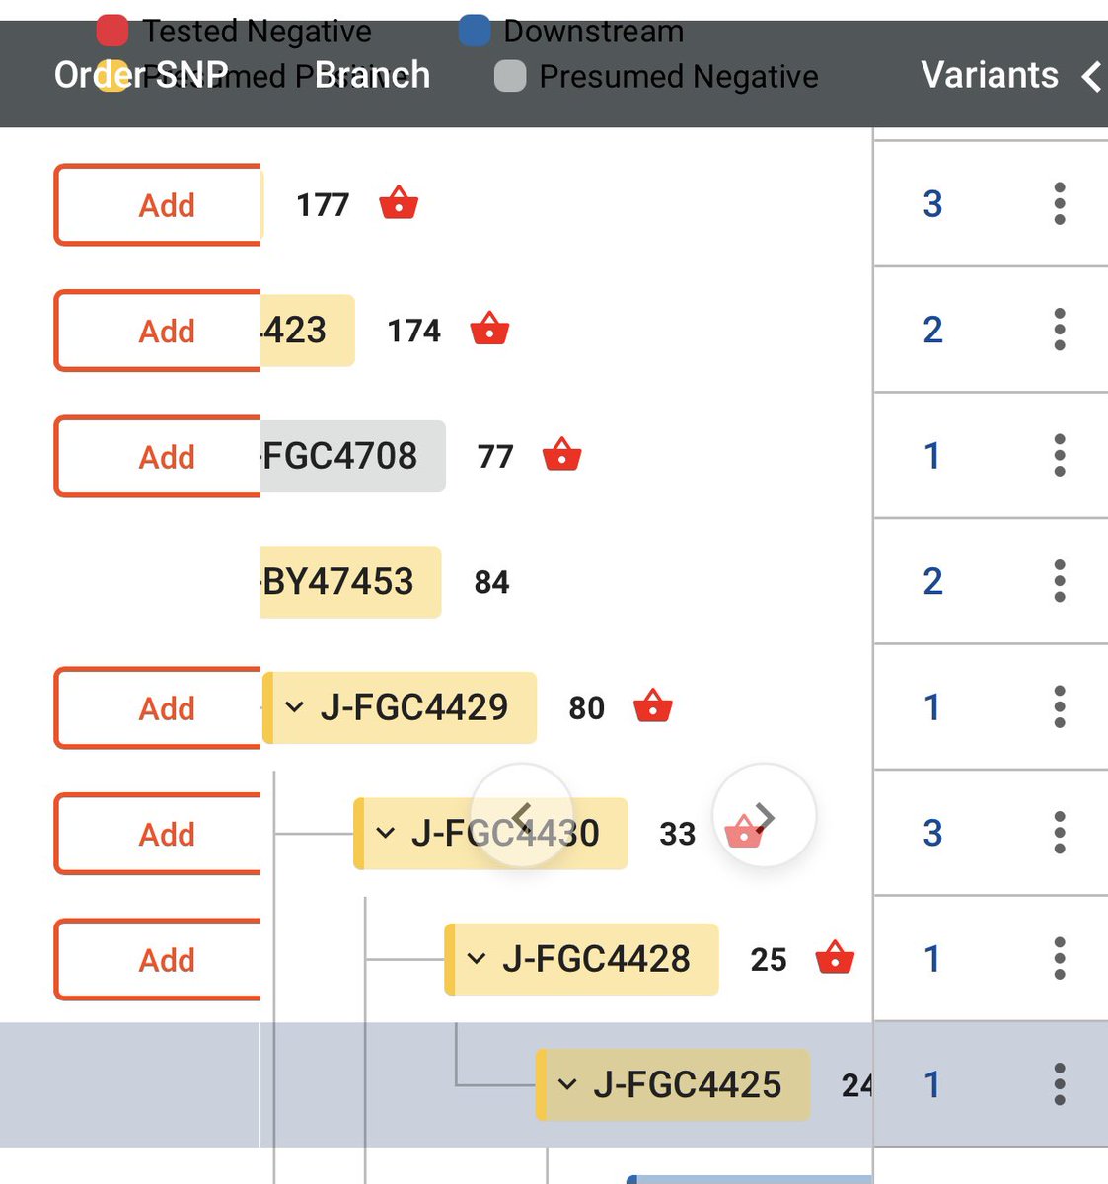Image resolution: width=1108 pixels, height=1184 pixels.
Task: Click the basket icon beside FGC4708's 77
Action: [562, 455]
